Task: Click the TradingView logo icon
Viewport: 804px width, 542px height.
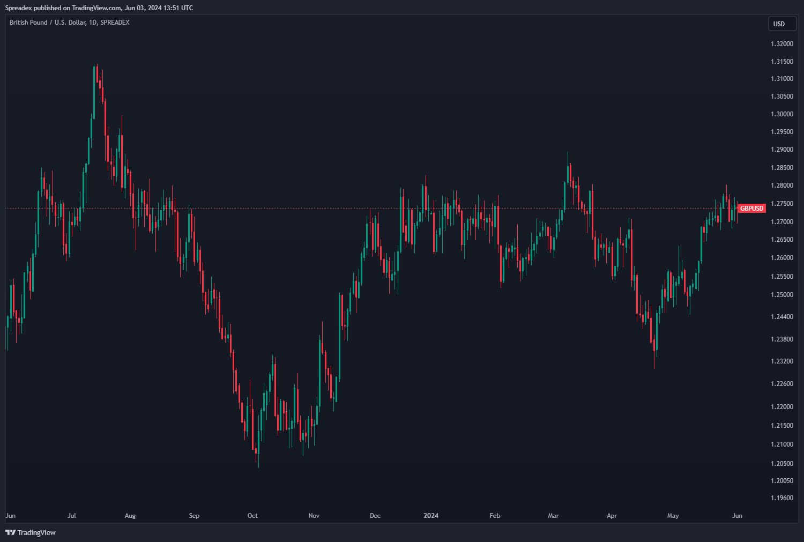Action: (x=10, y=532)
